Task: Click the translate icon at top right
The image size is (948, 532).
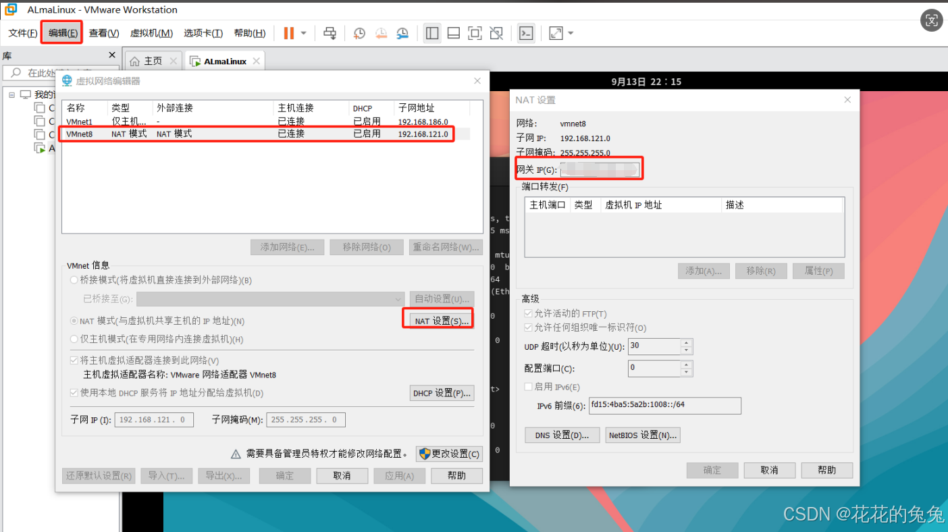Action: [932, 20]
